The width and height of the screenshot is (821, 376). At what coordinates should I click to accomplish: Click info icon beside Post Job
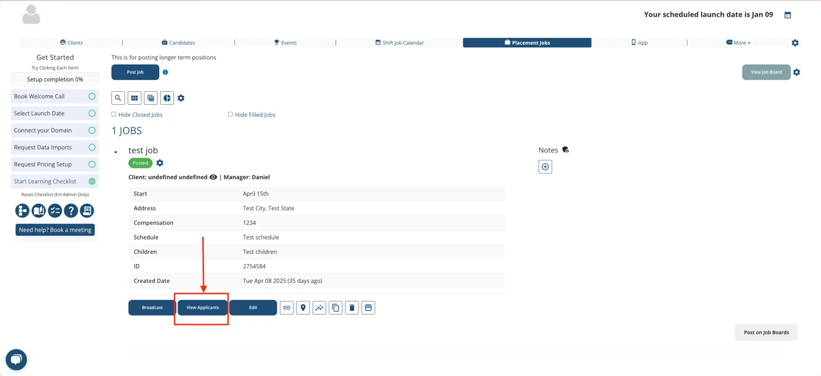click(165, 72)
